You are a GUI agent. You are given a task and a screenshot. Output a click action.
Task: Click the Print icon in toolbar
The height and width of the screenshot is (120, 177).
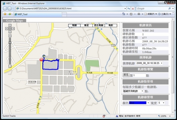(139, 14)
